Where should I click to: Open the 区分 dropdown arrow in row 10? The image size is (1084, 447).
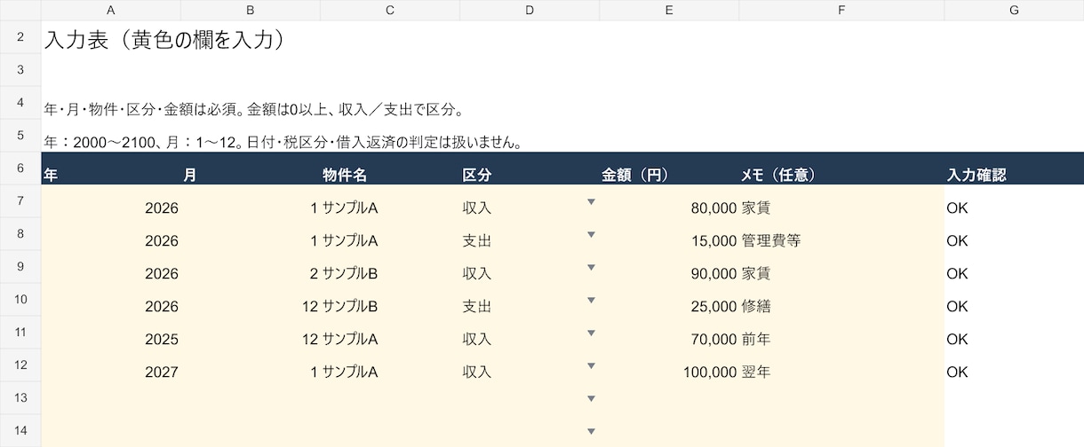pyautogui.click(x=591, y=301)
